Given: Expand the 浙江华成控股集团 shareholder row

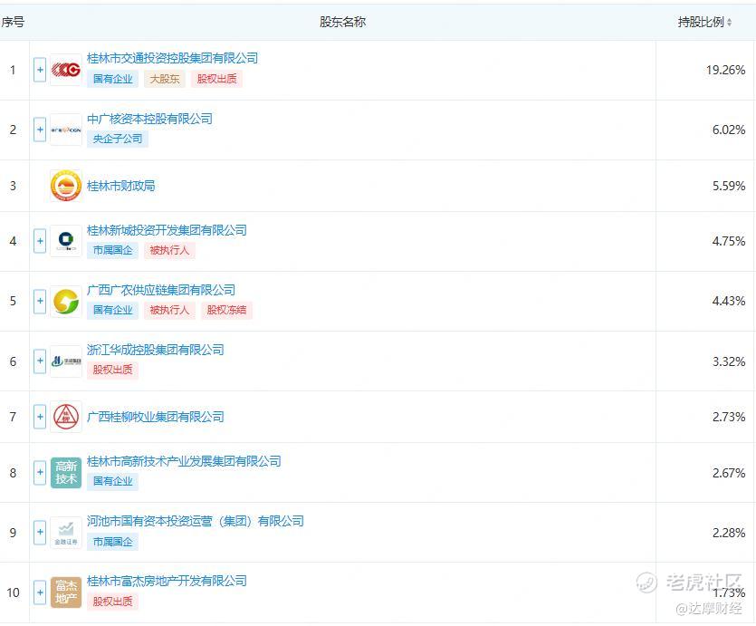Looking at the screenshot, I should pos(40,361).
